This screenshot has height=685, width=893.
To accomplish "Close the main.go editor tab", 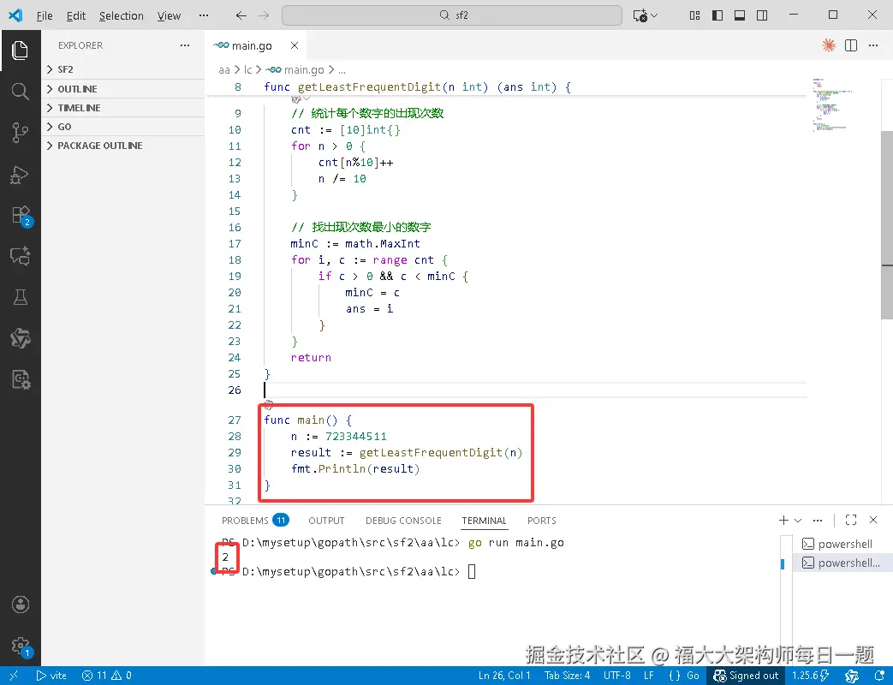I will click(x=295, y=45).
